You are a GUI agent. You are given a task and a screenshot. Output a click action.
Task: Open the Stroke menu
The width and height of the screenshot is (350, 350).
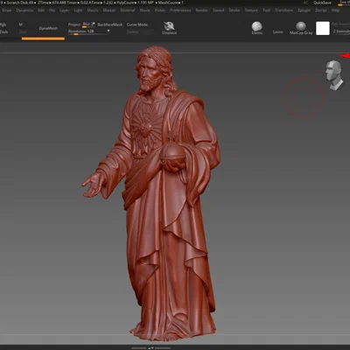click(234, 10)
